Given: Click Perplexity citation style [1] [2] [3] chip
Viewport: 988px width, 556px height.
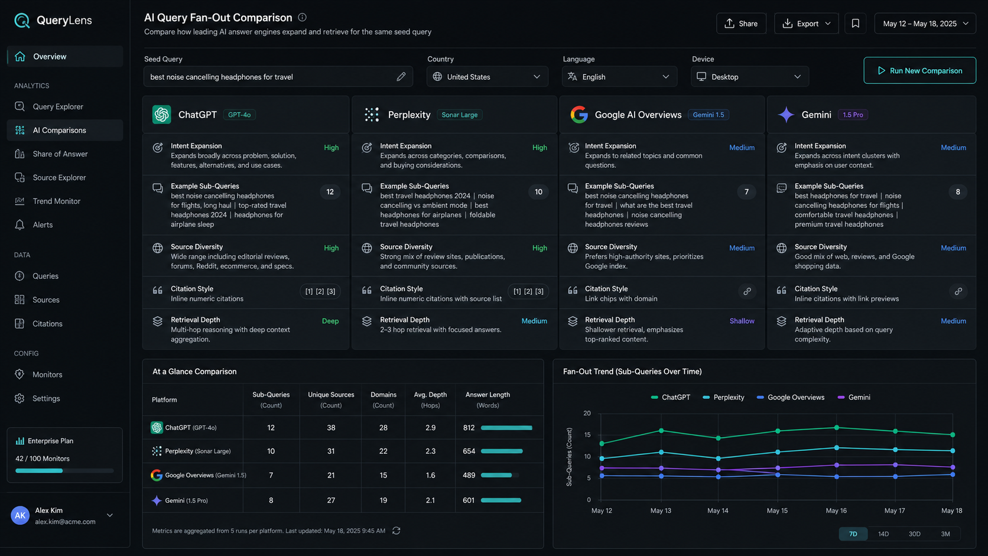Looking at the screenshot, I should (x=528, y=291).
